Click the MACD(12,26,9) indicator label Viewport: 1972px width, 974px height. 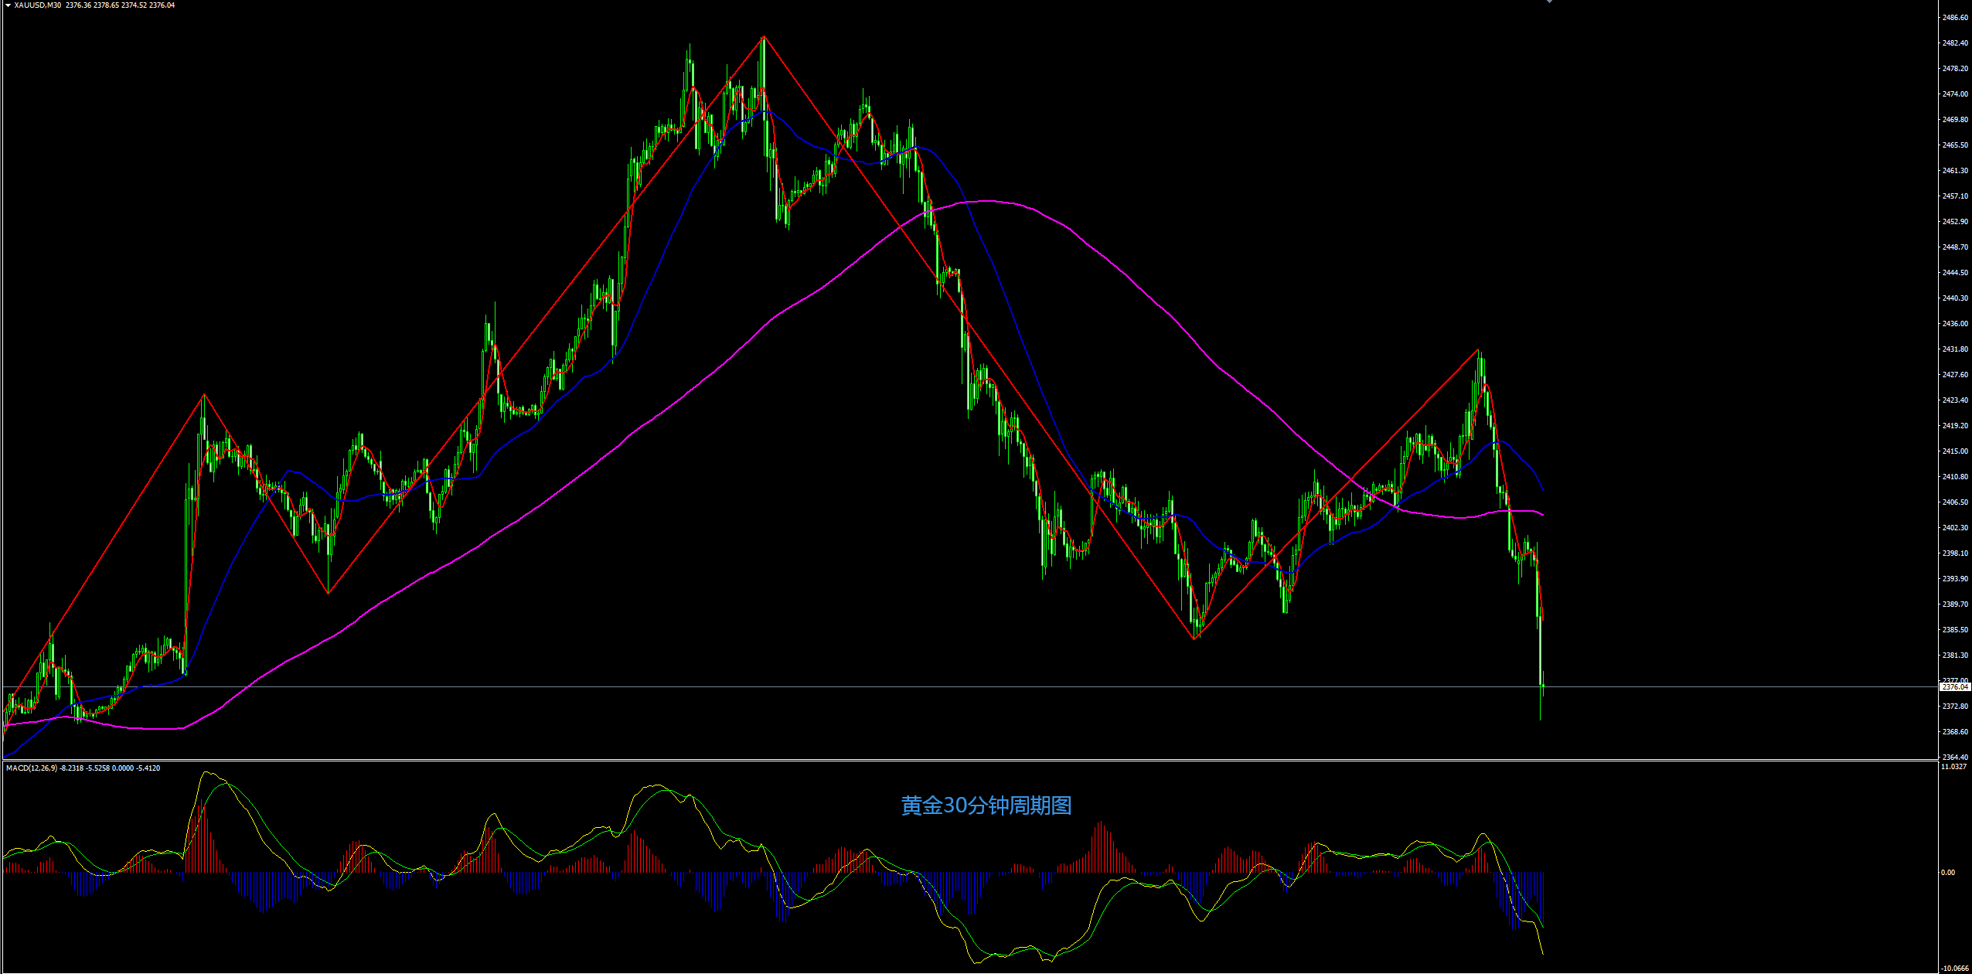[x=32, y=768]
